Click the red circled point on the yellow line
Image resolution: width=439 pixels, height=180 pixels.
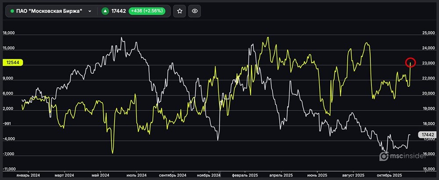point(410,62)
